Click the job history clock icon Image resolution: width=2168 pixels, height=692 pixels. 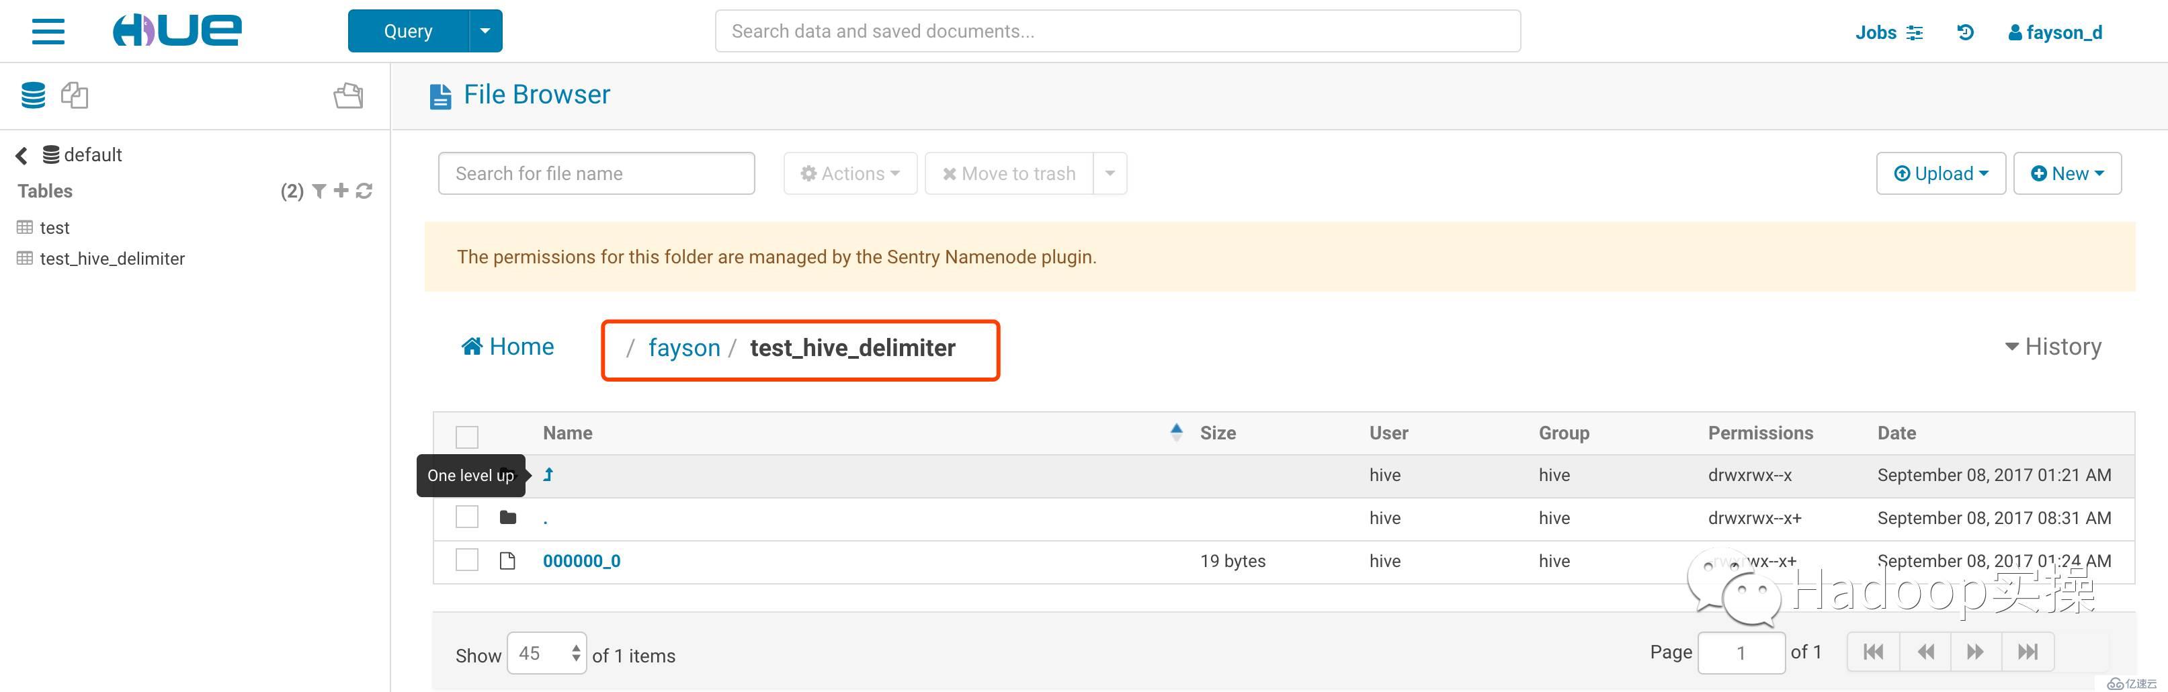[1965, 32]
